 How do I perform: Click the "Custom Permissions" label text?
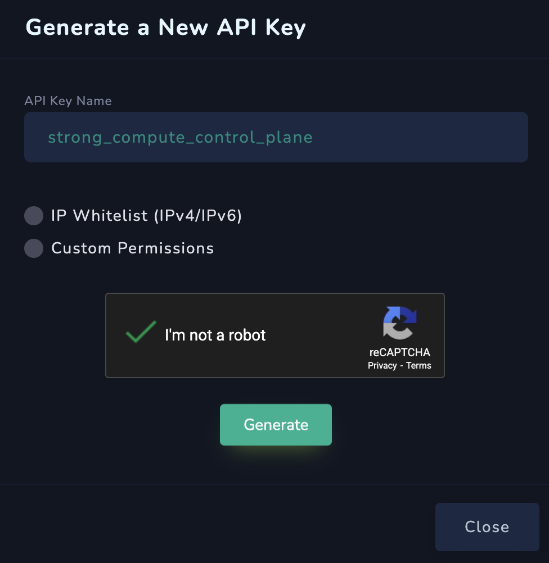[x=133, y=248]
